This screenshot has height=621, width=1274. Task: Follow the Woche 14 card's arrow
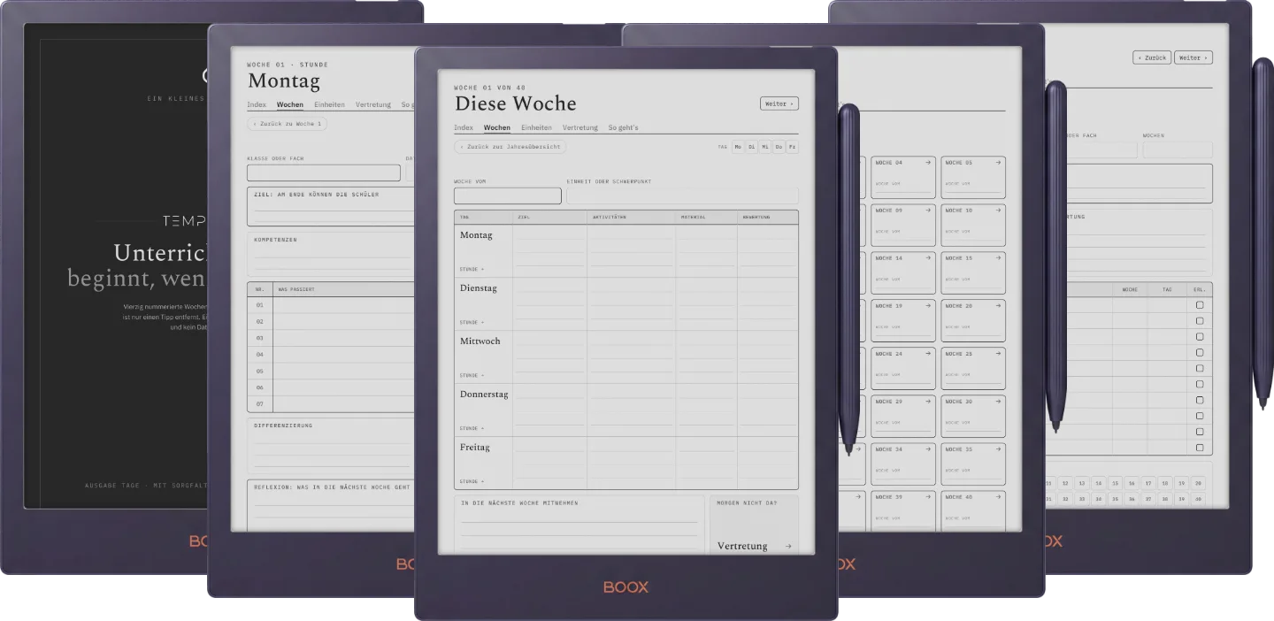[x=928, y=257]
